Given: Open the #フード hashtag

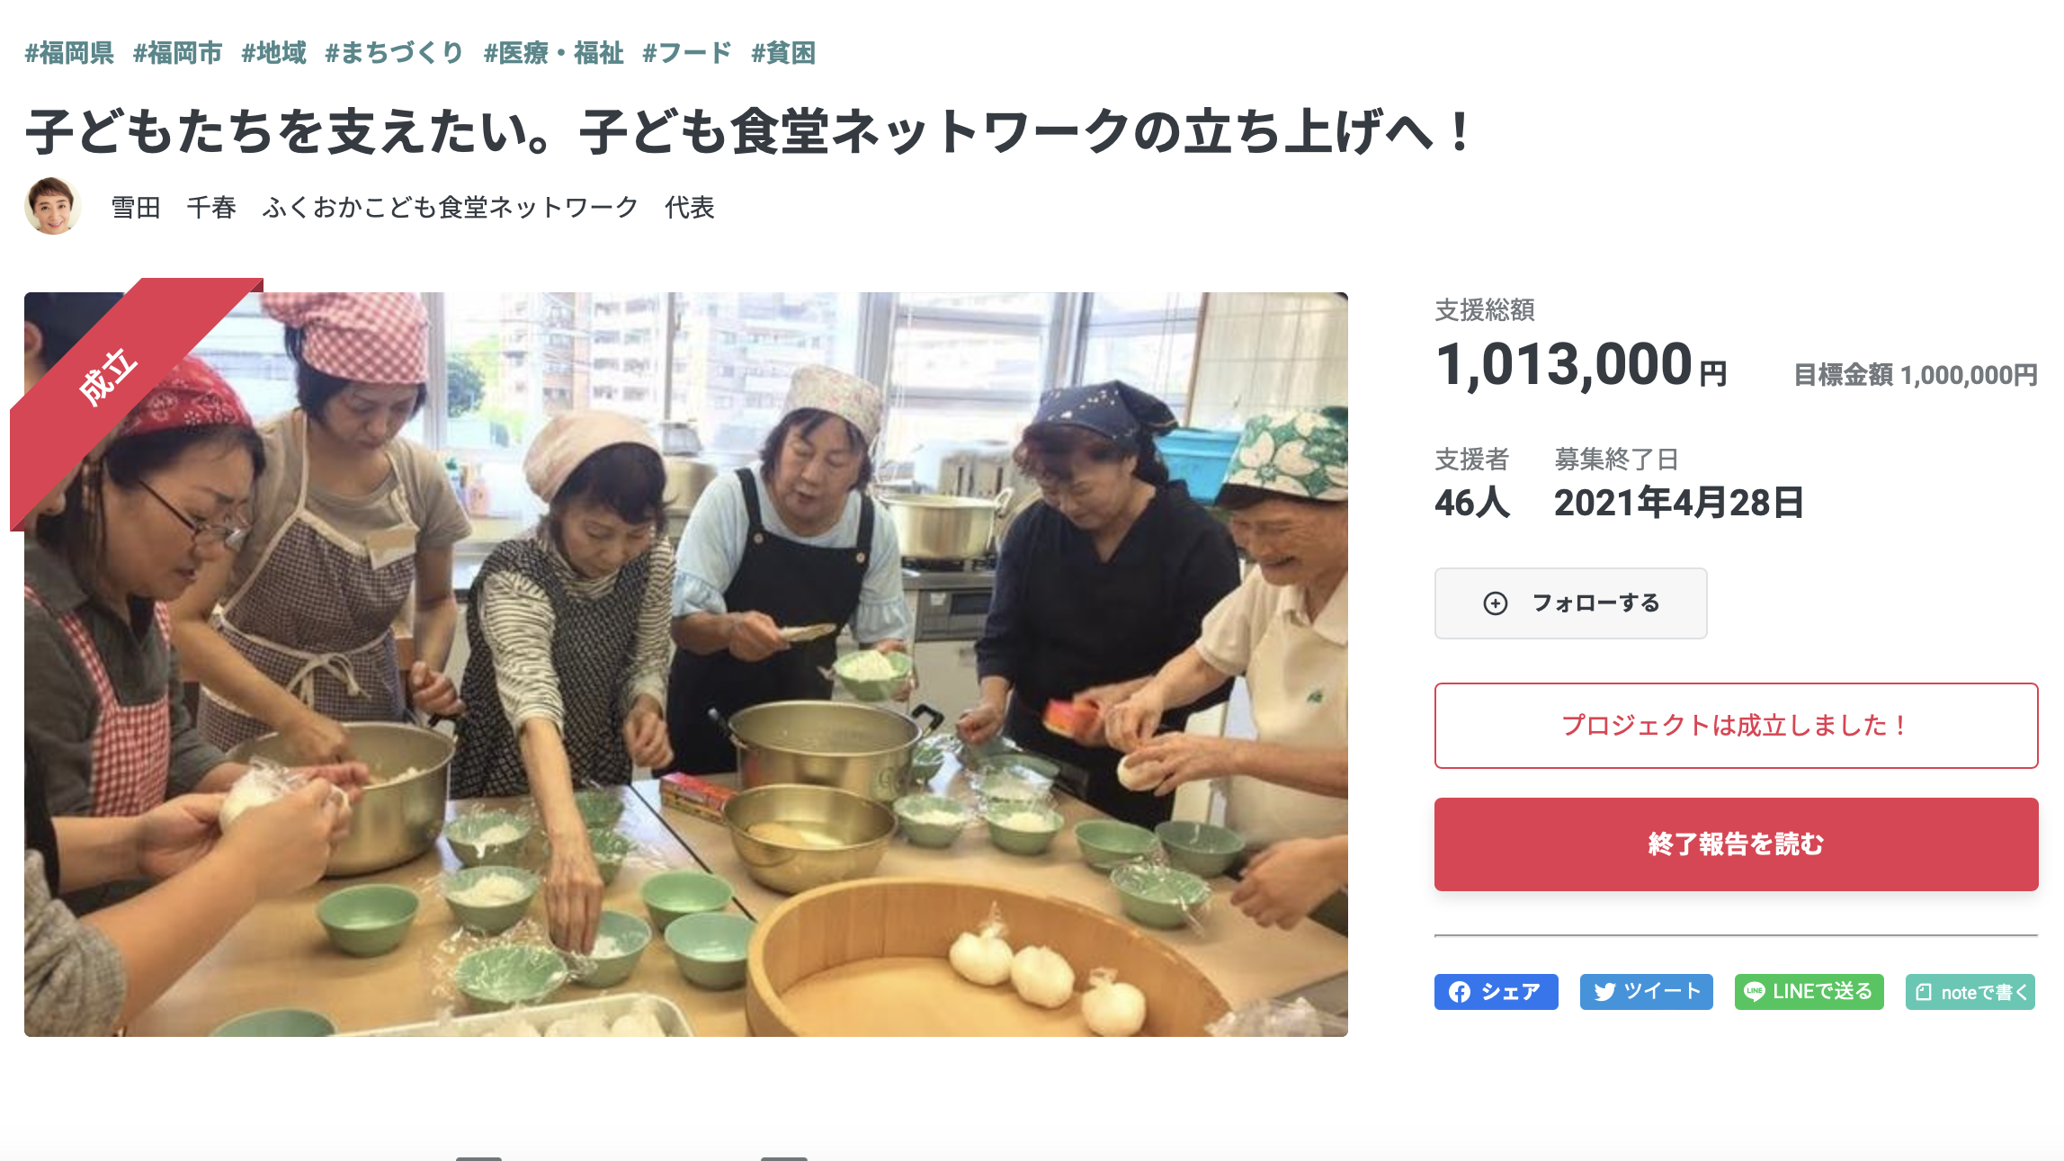Looking at the screenshot, I should pos(687,53).
